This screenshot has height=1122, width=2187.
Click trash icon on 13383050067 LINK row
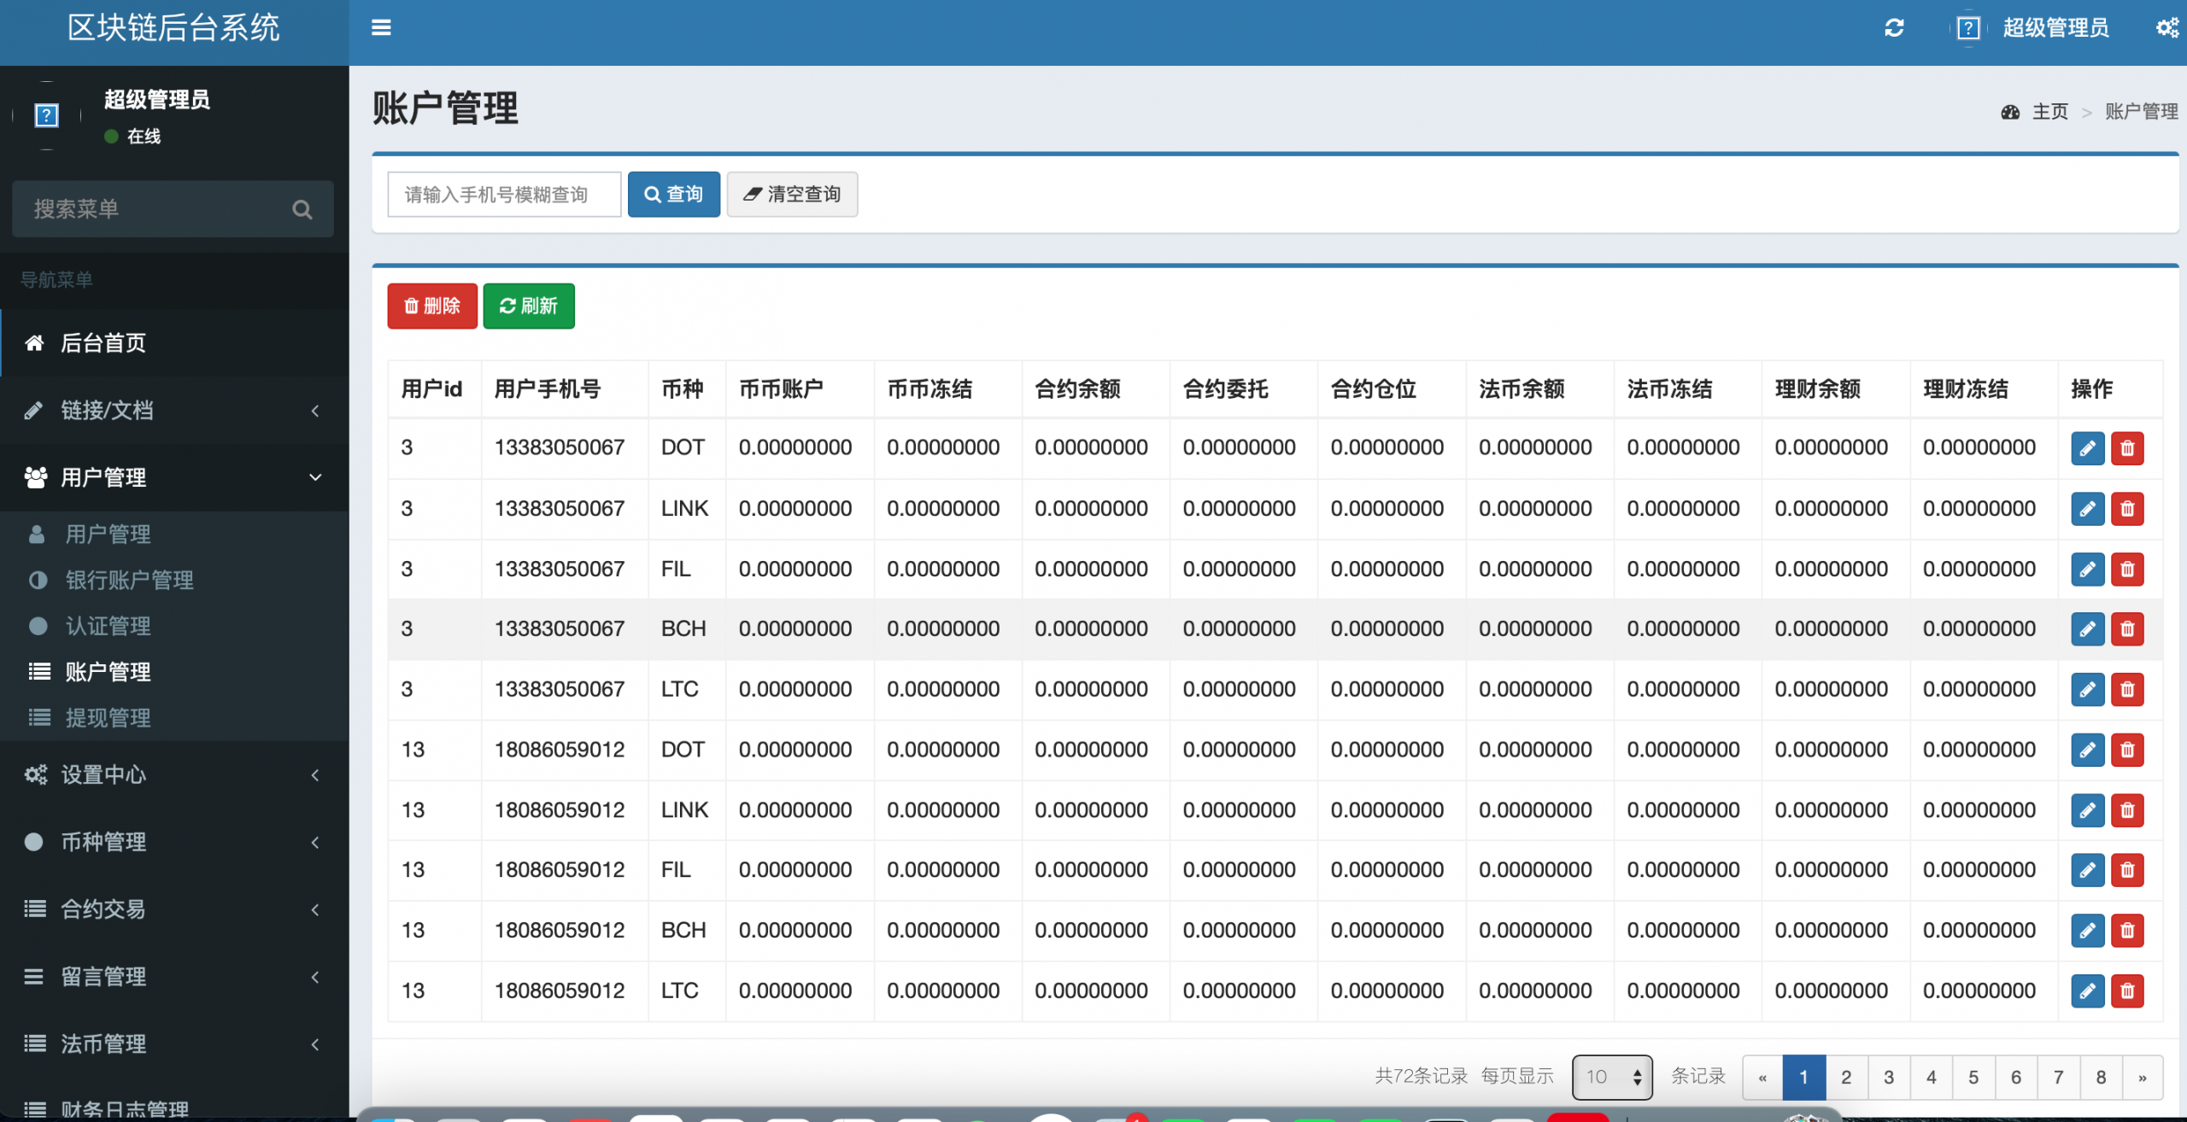(x=2127, y=509)
